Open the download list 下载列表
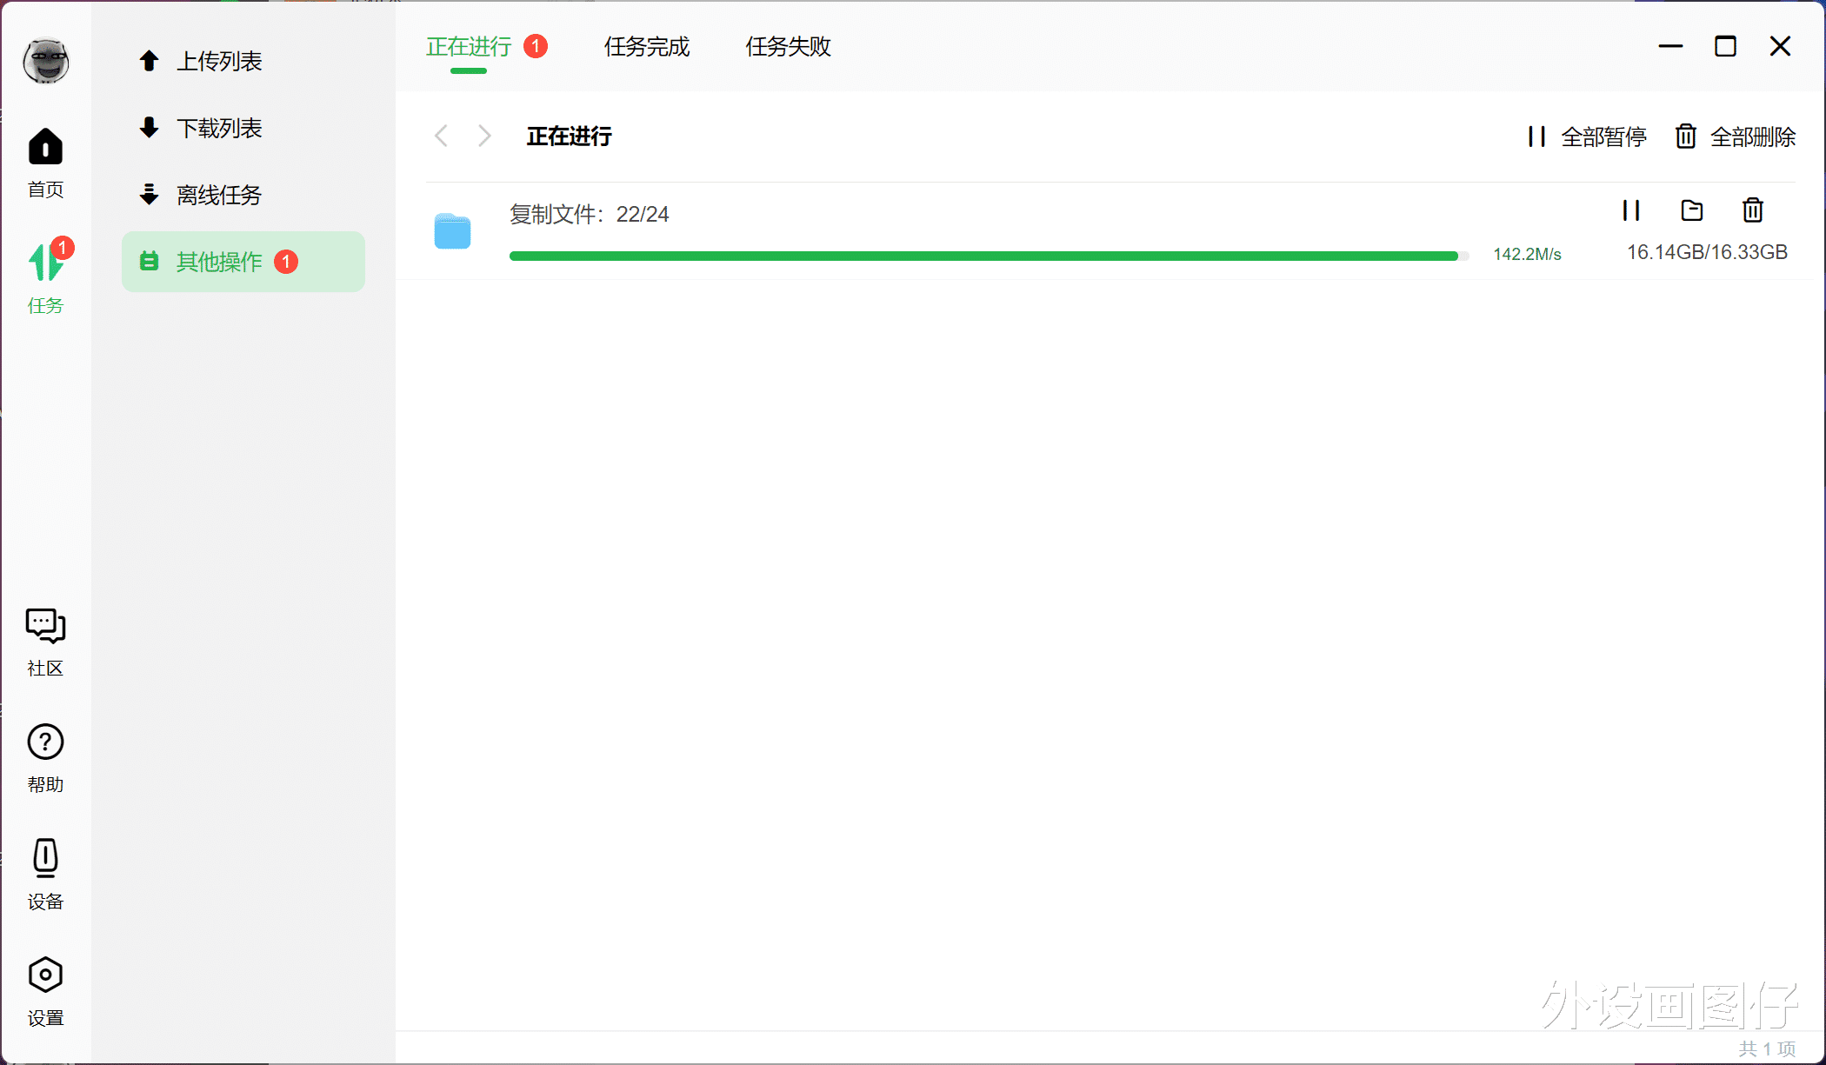Viewport: 1826px width, 1065px height. (x=219, y=128)
